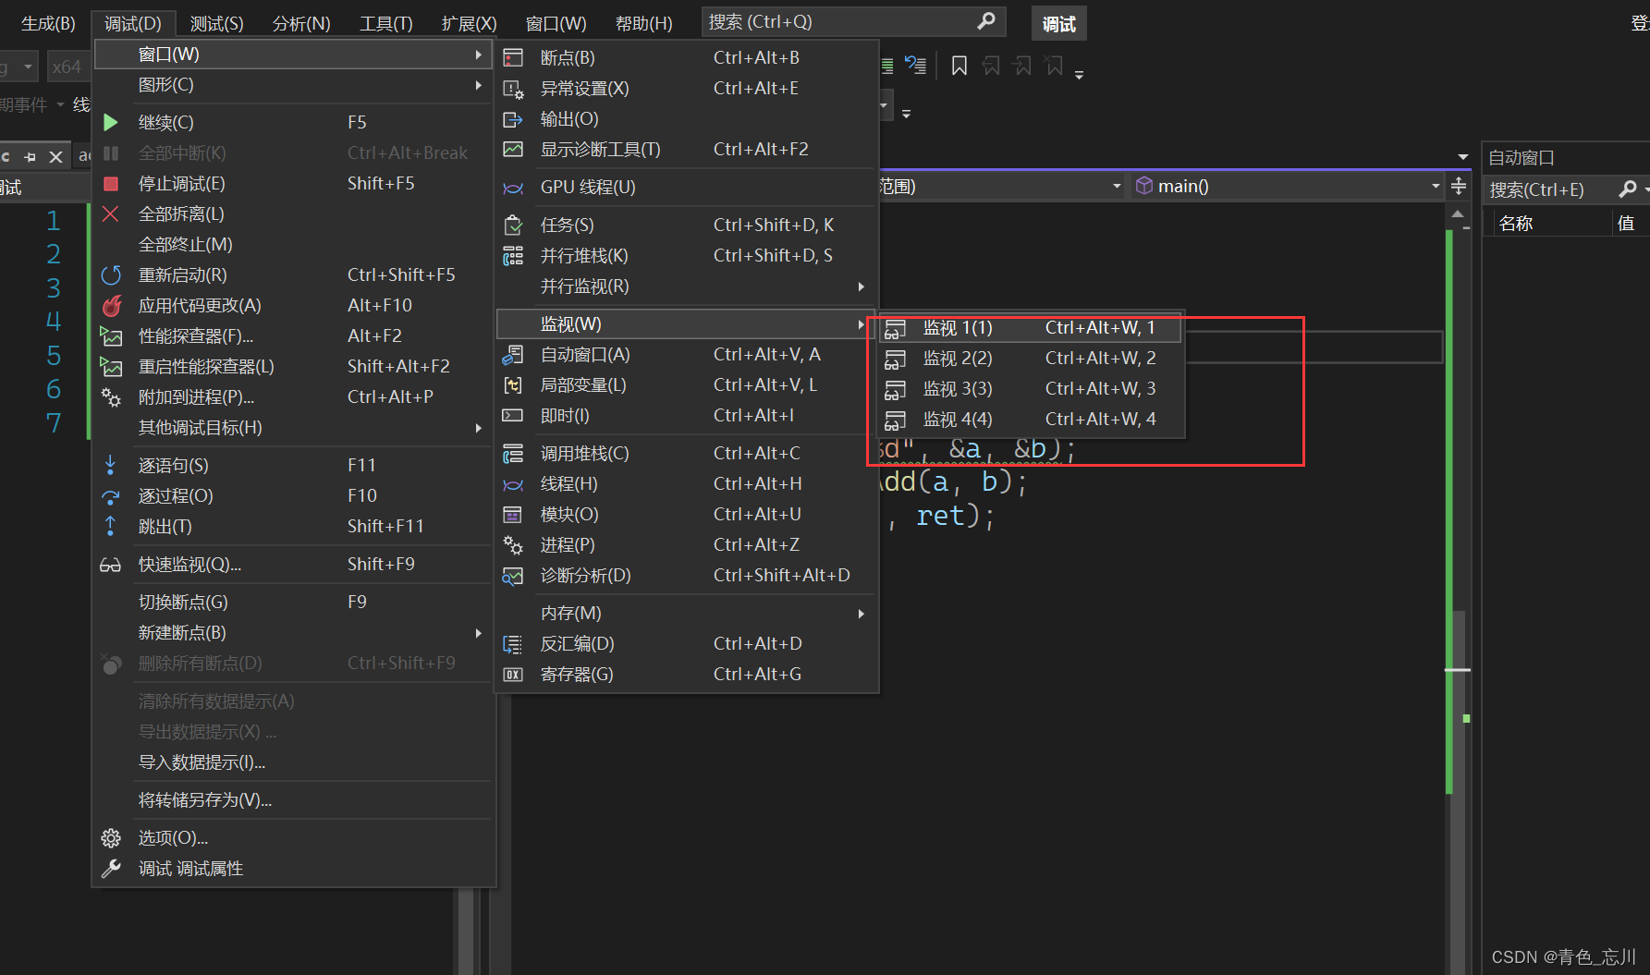The height and width of the screenshot is (975, 1650).
Task: Expand the 图形(C) submenu
Action: click(x=294, y=84)
